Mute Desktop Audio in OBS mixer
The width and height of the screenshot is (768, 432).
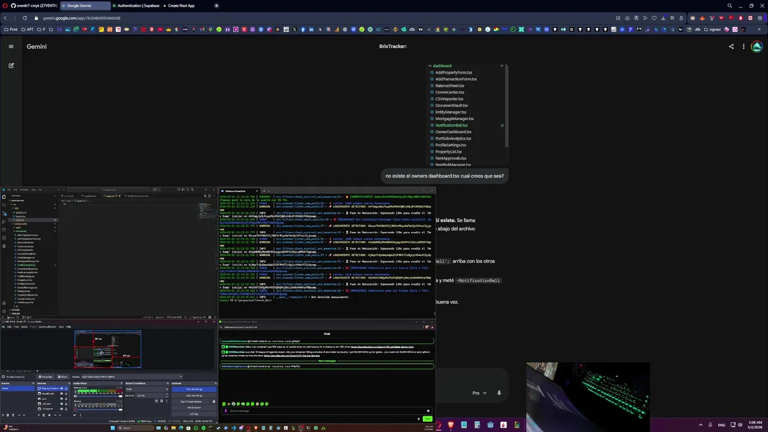click(75, 396)
